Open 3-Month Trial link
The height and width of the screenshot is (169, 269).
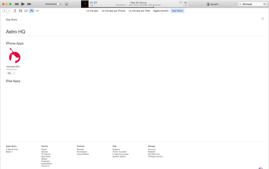tap(12, 150)
